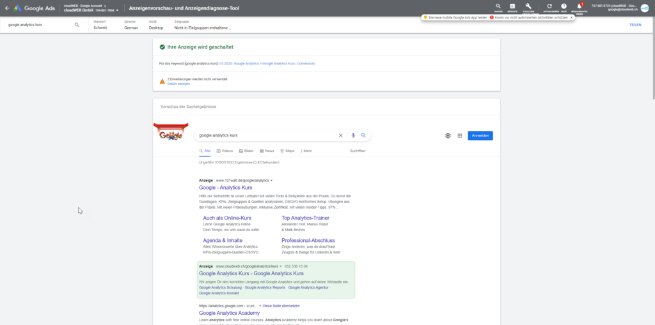
Task: Click the back arrow in the header
Action: (6, 8)
